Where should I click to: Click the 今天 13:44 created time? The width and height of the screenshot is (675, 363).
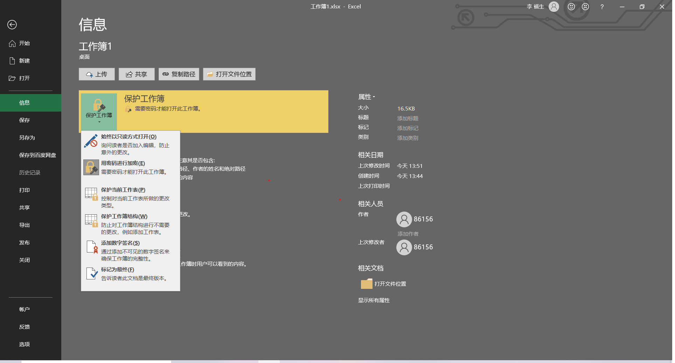tap(410, 176)
